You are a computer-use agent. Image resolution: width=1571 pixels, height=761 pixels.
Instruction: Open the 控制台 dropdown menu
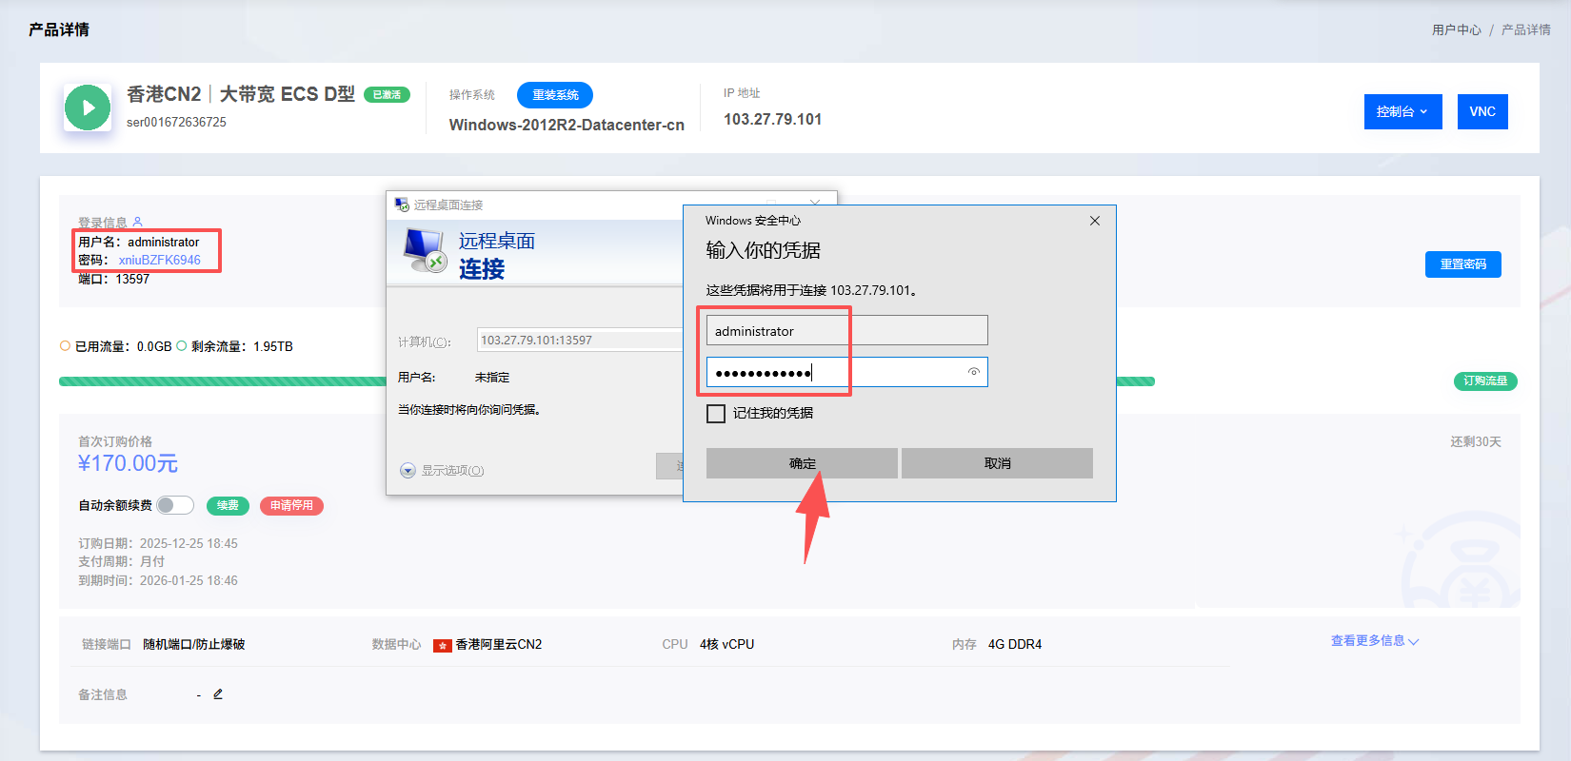click(1402, 111)
